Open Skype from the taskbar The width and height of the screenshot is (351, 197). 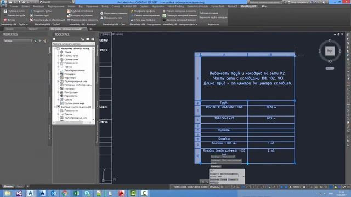88,193
